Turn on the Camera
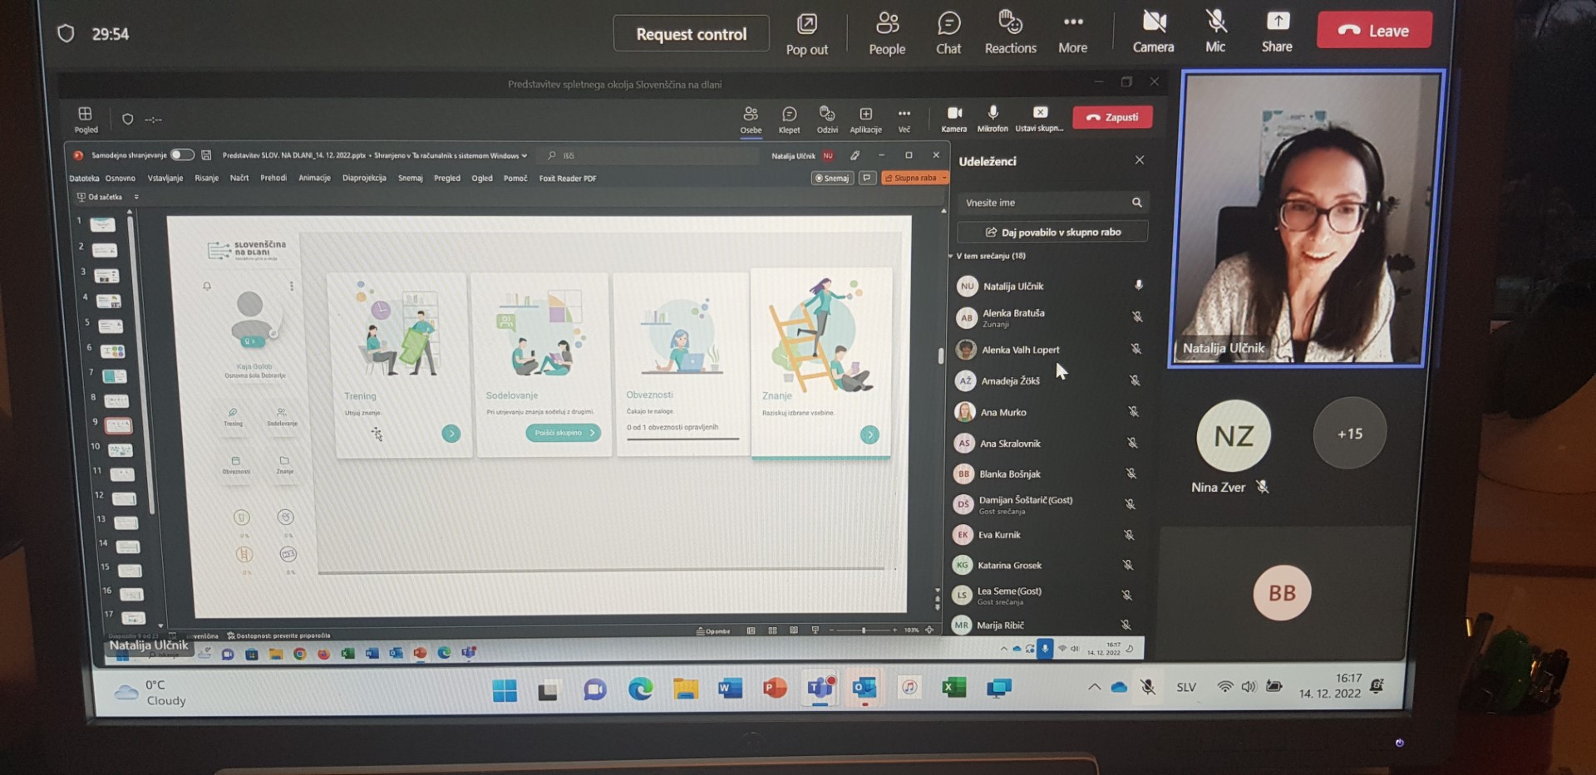This screenshot has height=775, width=1596. pyautogui.click(x=1153, y=33)
